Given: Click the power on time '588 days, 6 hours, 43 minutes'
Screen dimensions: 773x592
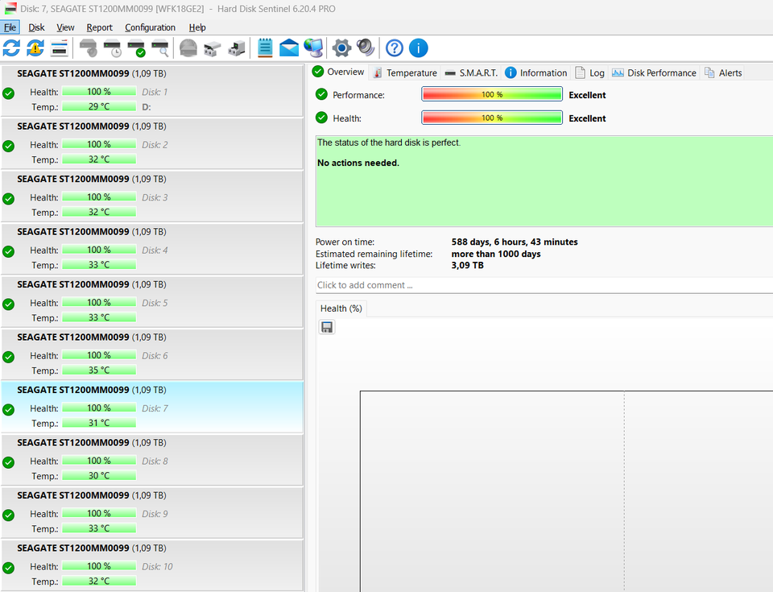Looking at the screenshot, I should coord(515,242).
